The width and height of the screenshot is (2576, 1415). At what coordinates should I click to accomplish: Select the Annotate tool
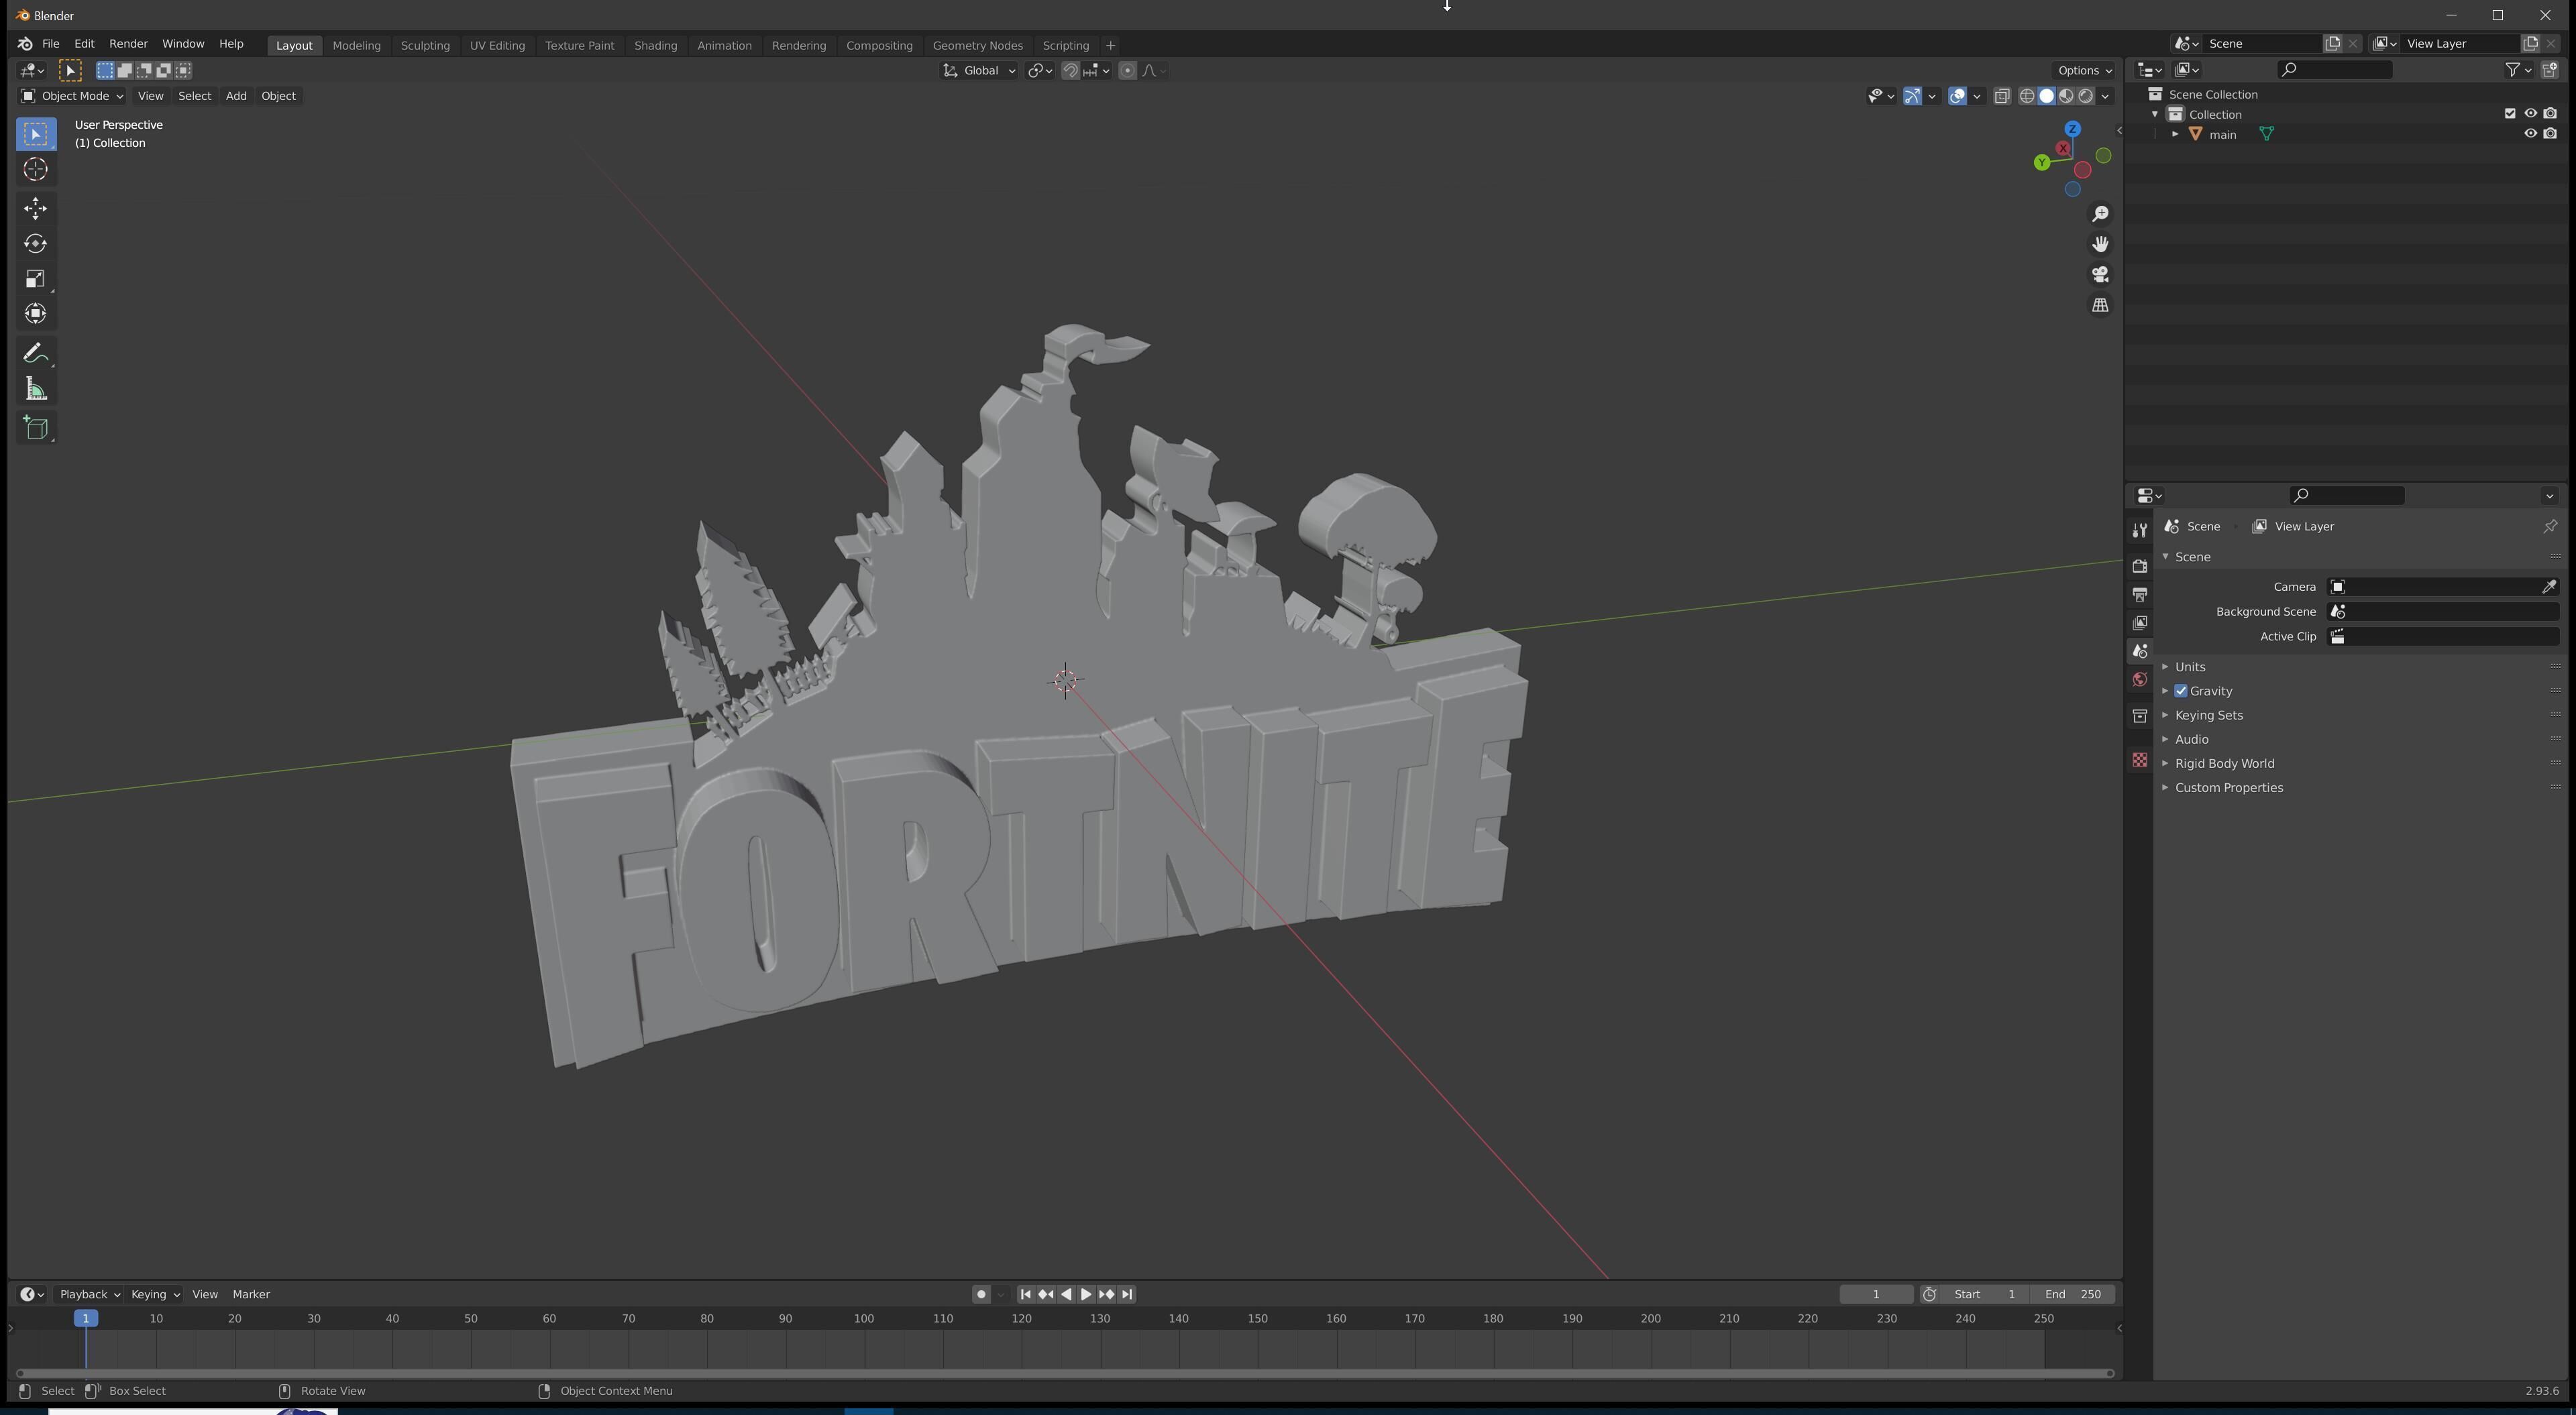36,353
